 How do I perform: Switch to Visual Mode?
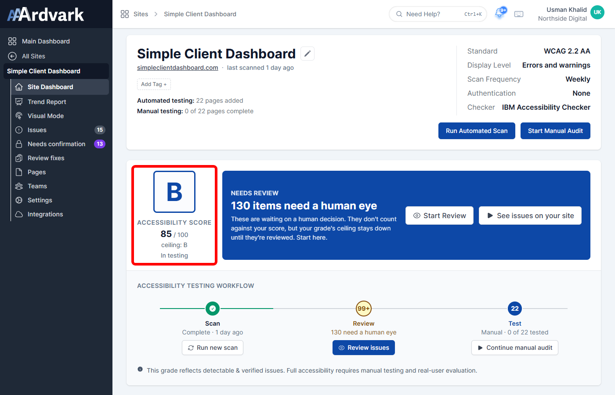[60, 116]
